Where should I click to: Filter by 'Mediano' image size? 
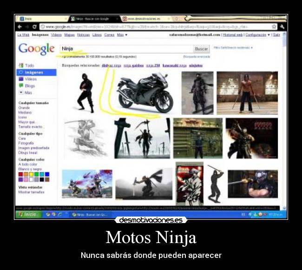(25, 112)
